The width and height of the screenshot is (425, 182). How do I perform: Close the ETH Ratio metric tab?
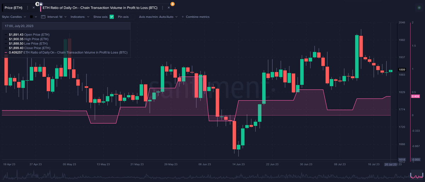pyautogui.click(x=168, y=7)
